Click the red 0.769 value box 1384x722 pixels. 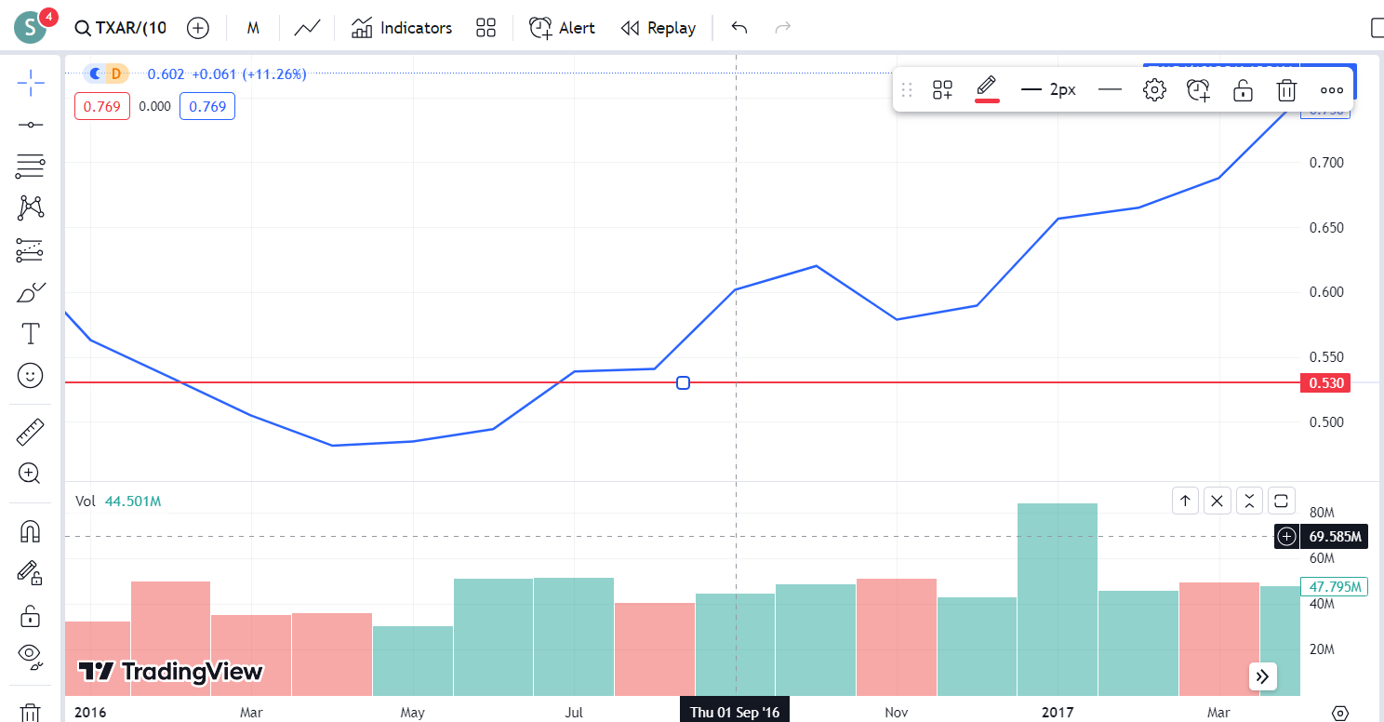coord(102,106)
